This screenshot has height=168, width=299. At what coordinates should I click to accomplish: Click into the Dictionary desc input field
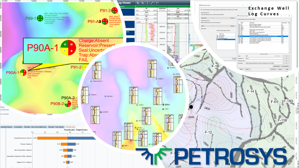[x=264, y=61]
